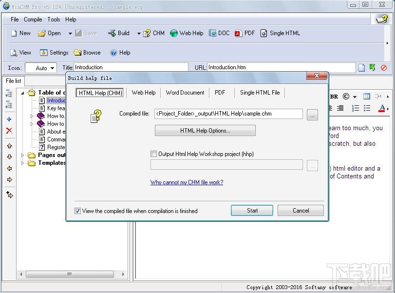395x293 pixels.
Task: Switch to the PDF tab in dialog
Action: pyautogui.click(x=220, y=93)
